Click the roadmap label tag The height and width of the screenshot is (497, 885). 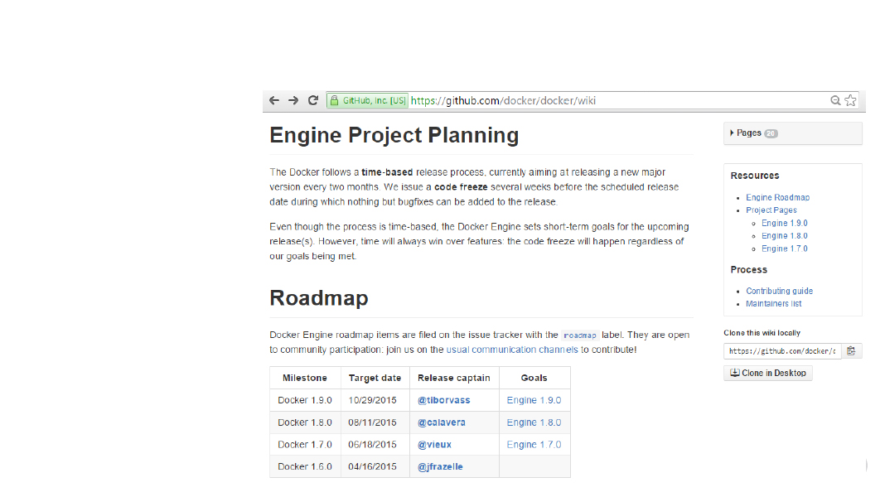[580, 335]
